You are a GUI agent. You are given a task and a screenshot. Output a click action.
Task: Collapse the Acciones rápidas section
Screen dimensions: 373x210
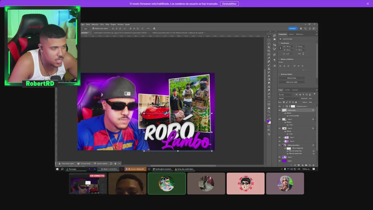click(279, 74)
